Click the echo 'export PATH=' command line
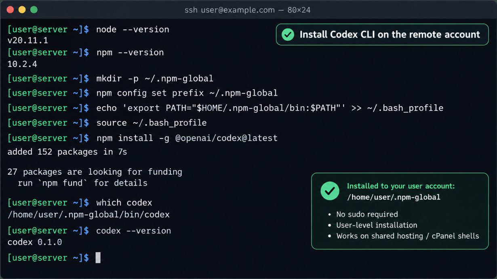Viewport: 497px width, 279px height. pyautogui.click(x=270, y=108)
